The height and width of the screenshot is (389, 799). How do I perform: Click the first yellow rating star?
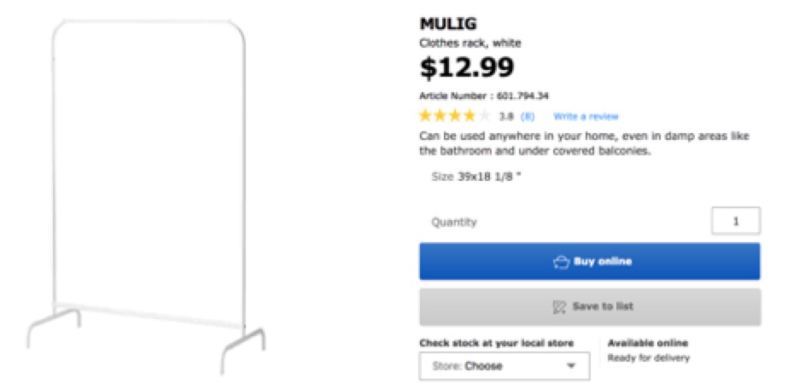[426, 116]
